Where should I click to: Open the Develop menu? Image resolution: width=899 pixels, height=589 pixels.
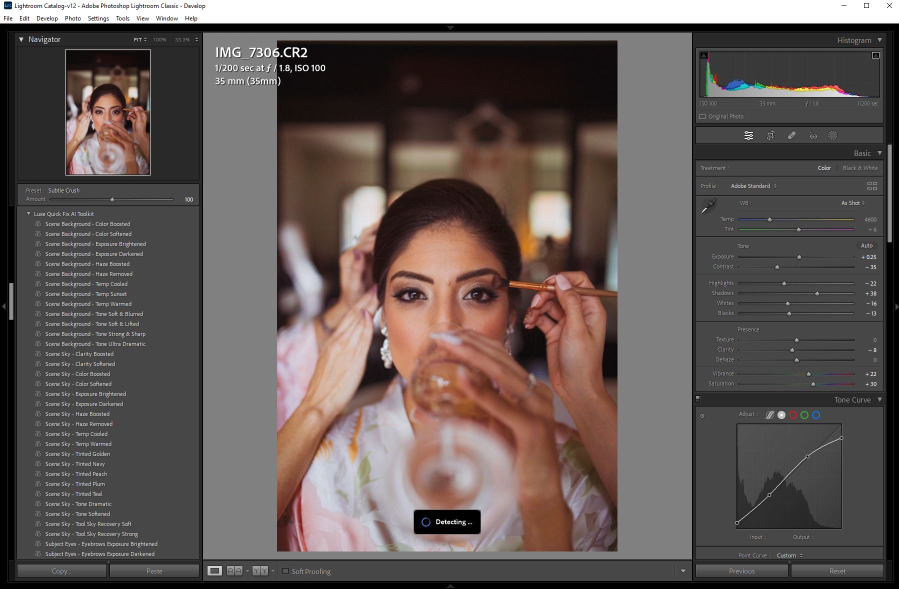[x=47, y=18]
